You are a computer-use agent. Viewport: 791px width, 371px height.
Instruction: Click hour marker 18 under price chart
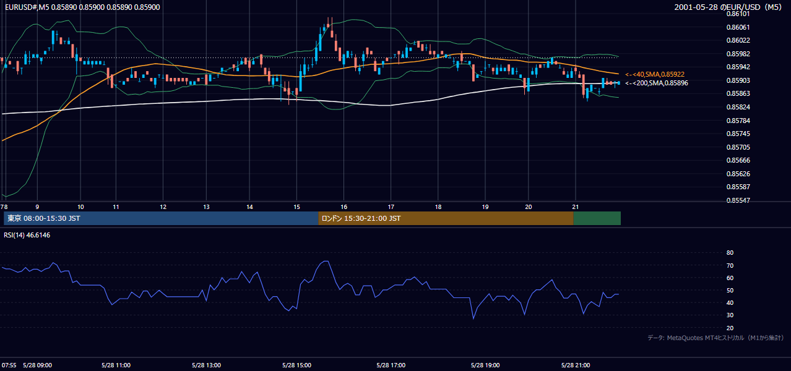(x=438, y=207)
